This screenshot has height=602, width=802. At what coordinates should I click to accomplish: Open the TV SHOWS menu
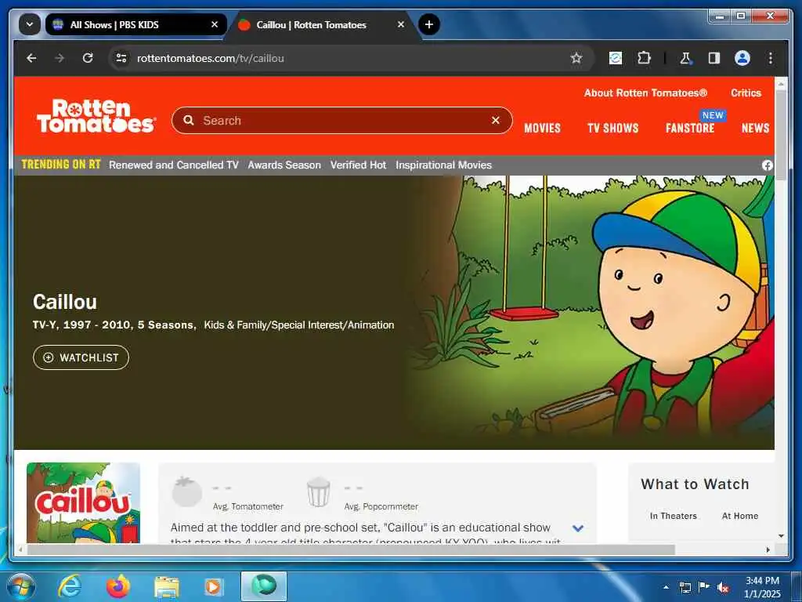[x=612, y=128]
